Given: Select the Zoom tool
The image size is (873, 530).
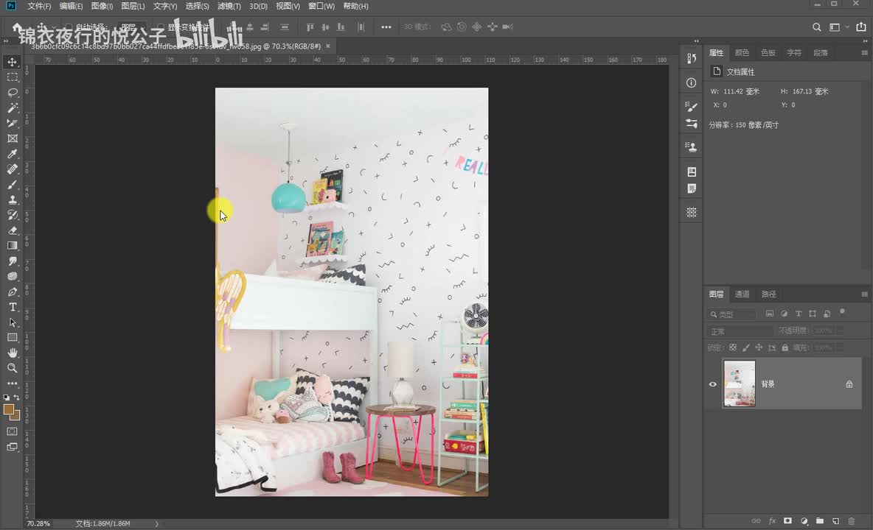Looking at the screenshot, I should point(13,368).
